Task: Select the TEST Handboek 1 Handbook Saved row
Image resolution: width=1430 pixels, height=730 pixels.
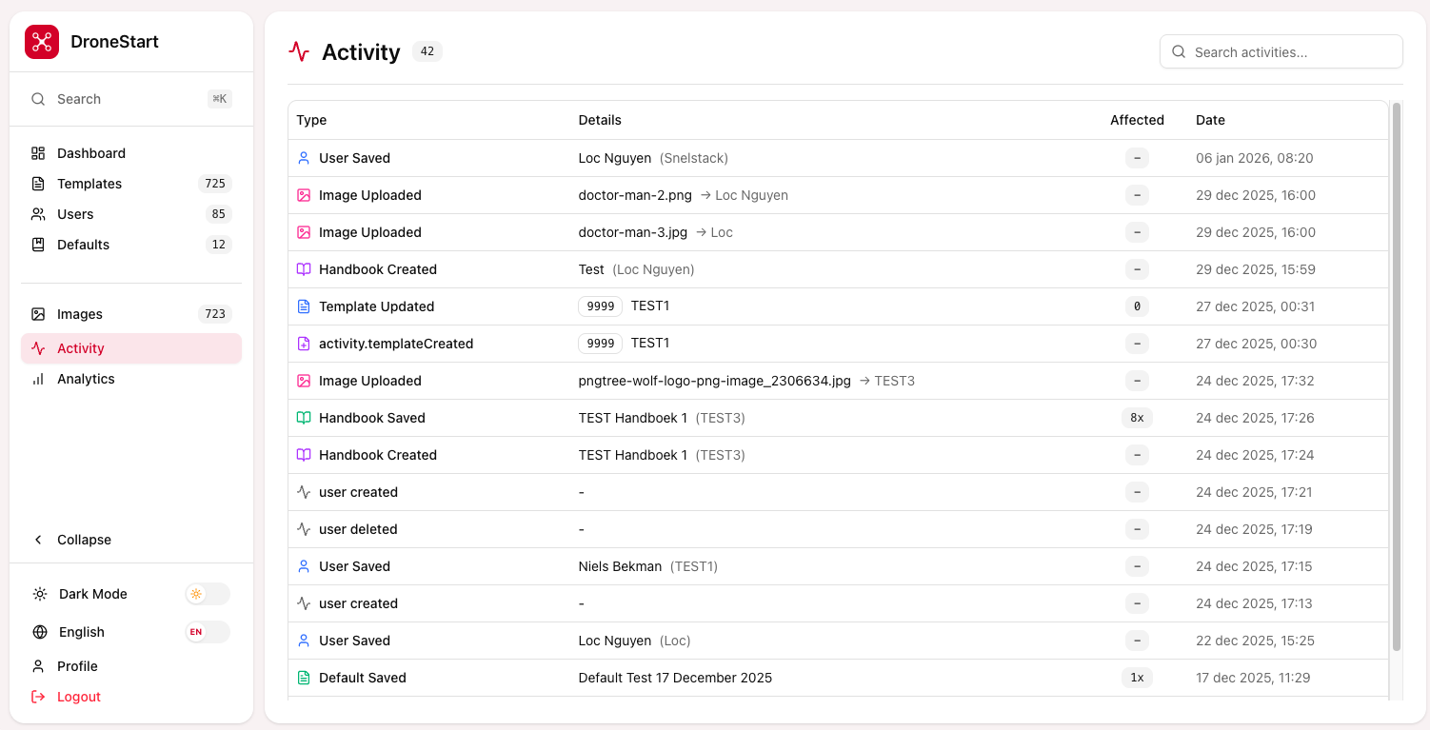Action: pyautogui.click(x=632, y=418)
